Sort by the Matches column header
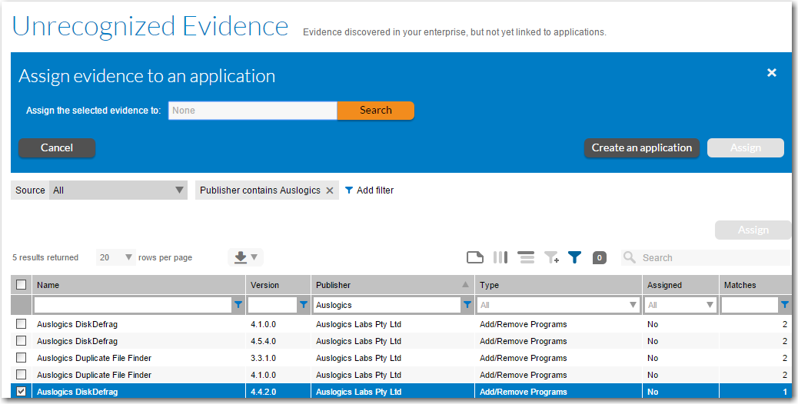This screenshot has width=798, height=404. [756, 285]
